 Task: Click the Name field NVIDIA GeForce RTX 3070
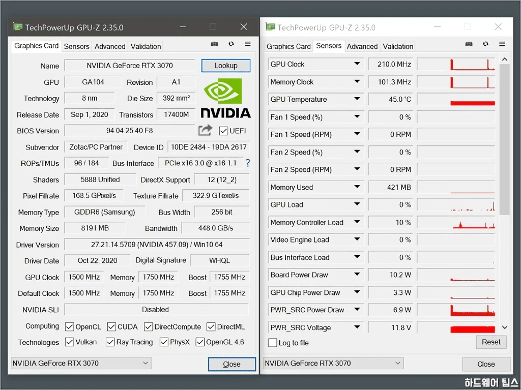pyautogui.click(x=130, y=66)
